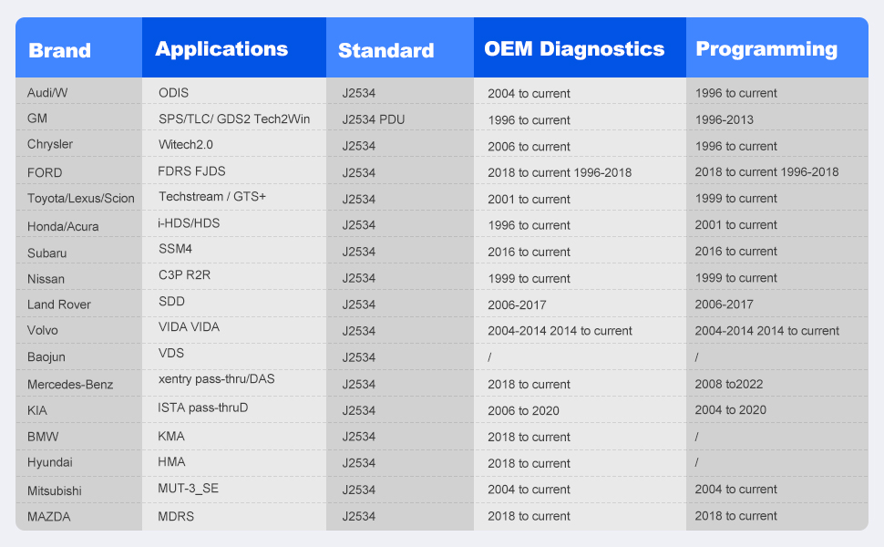Click the i-HDS/HDS application cell
The image size is (884, 547).
(189, 223)
